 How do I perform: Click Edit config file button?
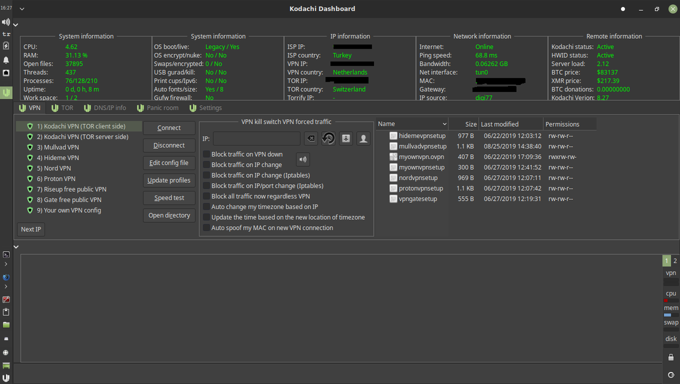coord(169,163)
